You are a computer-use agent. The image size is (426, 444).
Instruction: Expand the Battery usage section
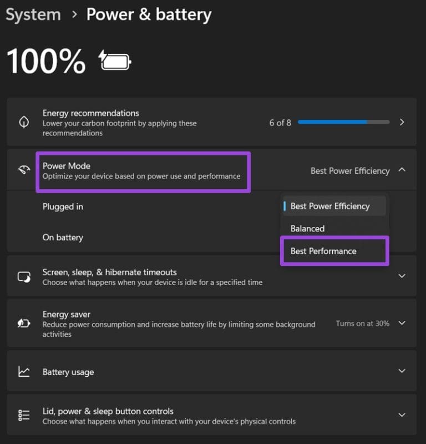point(403,372)
